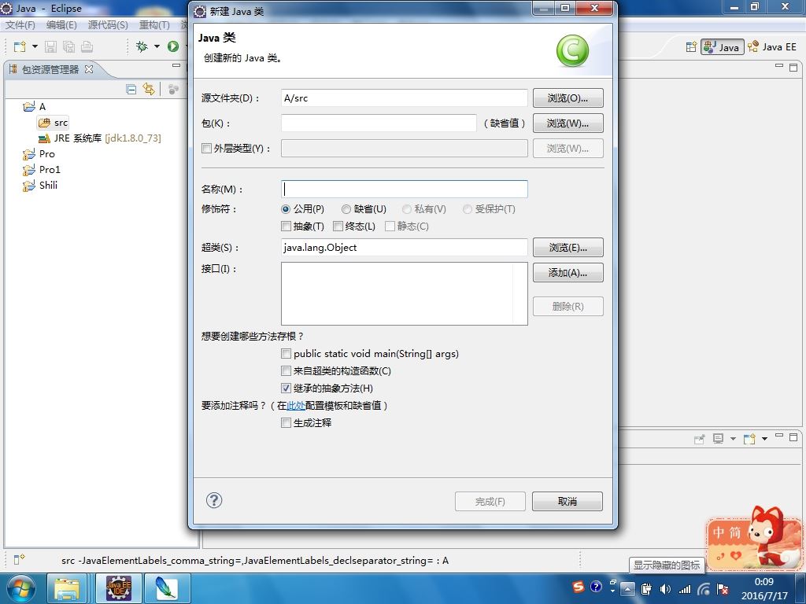The width and height of the screenshot is (806, 604).
Task: Click the Open Console icon in bottom panel
Action: coord(749,439)
